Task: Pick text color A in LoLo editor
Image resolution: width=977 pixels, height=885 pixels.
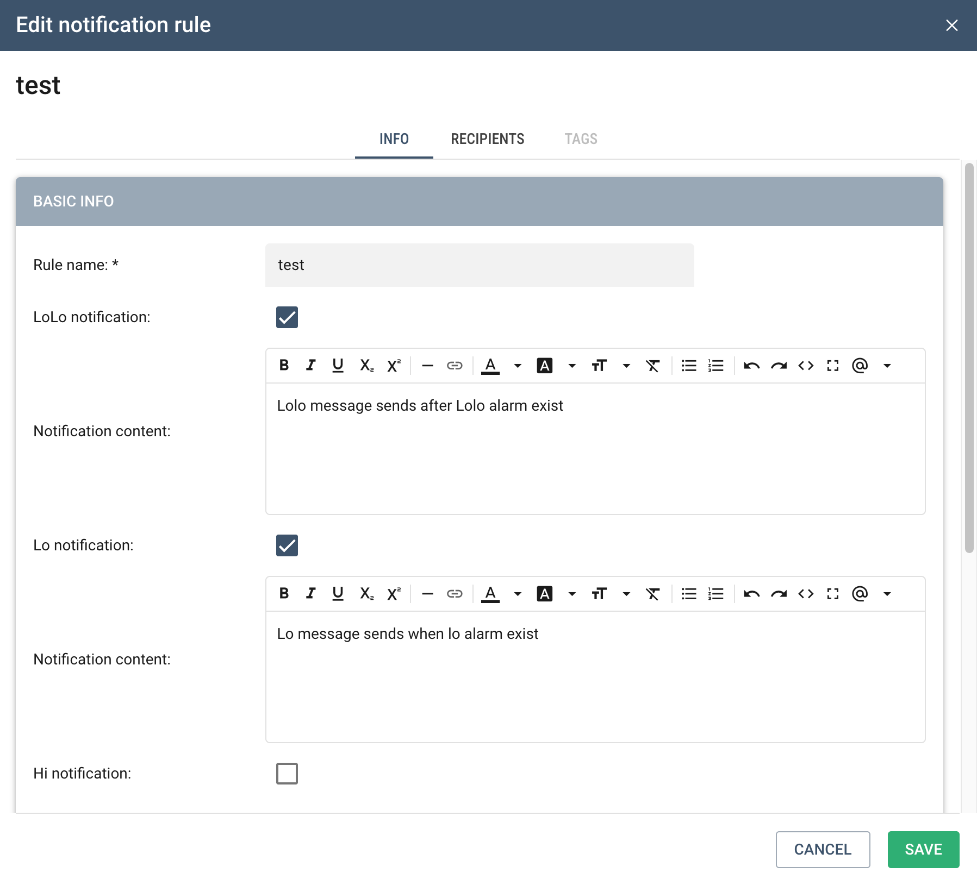Action: 490,366
